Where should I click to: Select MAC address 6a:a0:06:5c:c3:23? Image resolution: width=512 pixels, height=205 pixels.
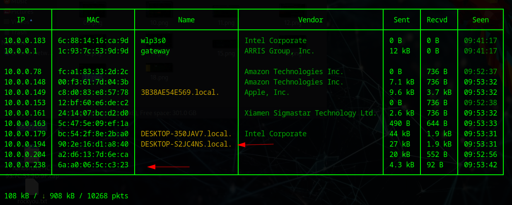(x=93, y=165)
